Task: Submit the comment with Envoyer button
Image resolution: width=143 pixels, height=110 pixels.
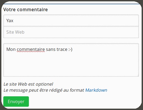Action: [16, 102]
